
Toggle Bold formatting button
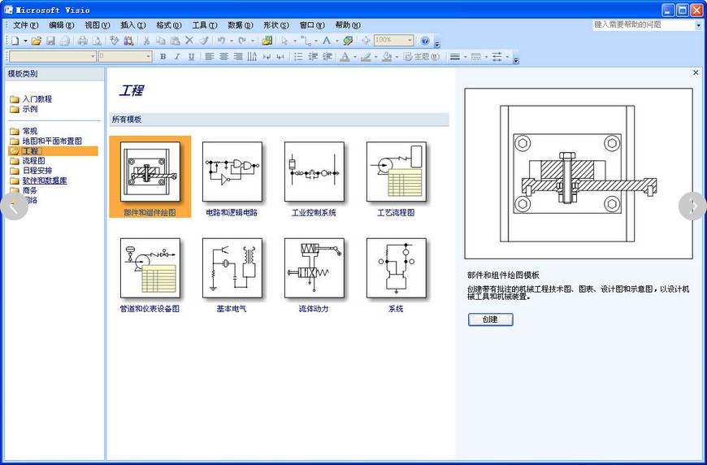[x=163, y=57]
